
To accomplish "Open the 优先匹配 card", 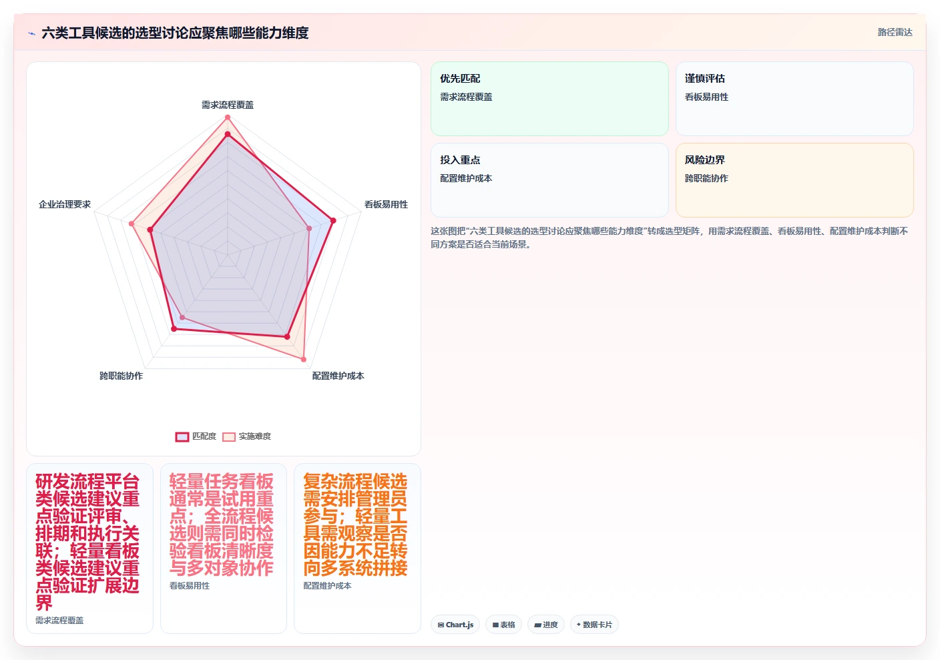I will point(549,99).
